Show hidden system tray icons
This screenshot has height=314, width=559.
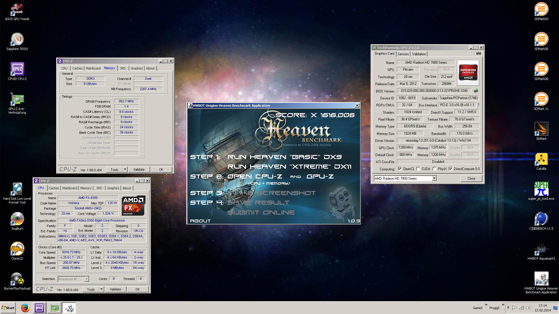coord(508,308)
